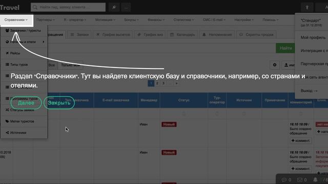Go to pagination page 2
The image size is (328, 184).
(x=157, y=83)
